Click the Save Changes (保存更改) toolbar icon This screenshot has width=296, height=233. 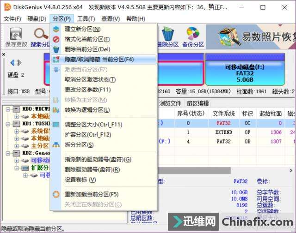[16, 34]
